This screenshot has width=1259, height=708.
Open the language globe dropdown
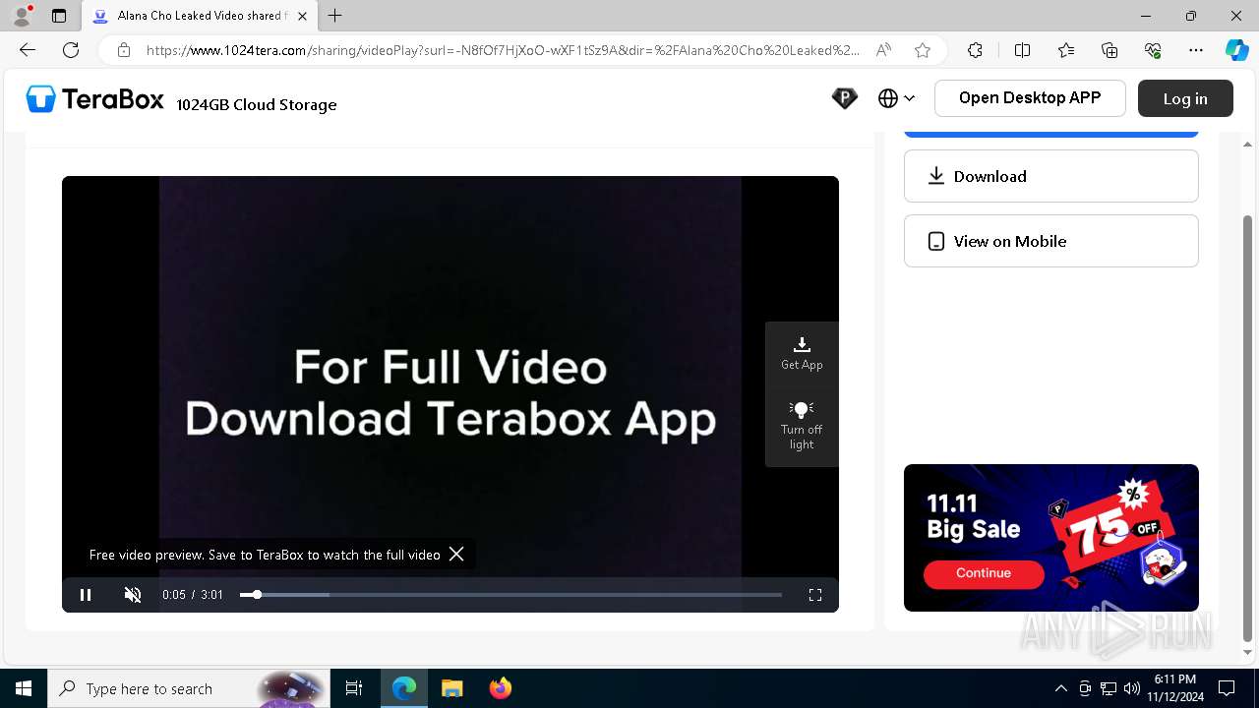point(896,98)
